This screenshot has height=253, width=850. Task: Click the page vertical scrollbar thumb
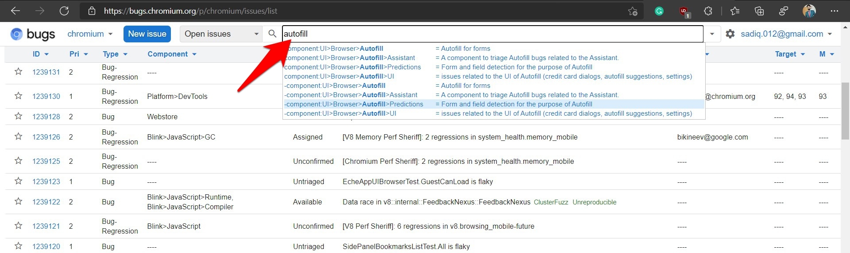tap(845, 110)
